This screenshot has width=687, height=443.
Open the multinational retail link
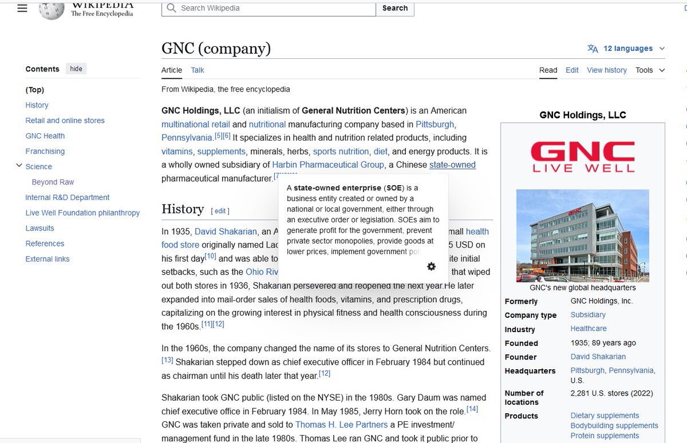tap(196, 124)
